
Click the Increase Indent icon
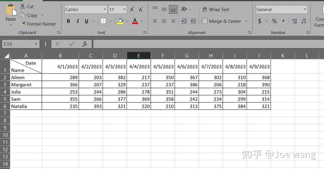coord(193,21)
